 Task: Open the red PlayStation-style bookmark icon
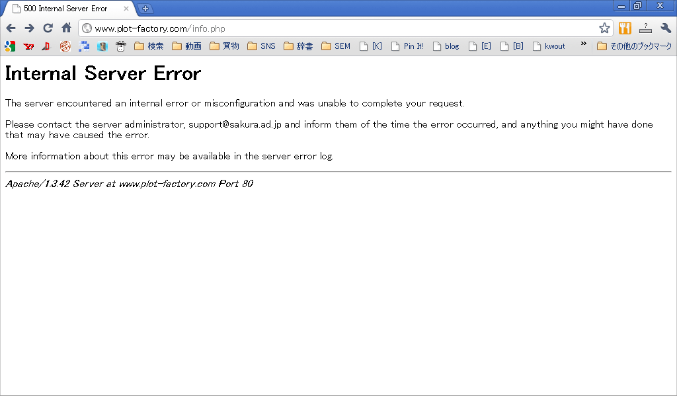46,46
